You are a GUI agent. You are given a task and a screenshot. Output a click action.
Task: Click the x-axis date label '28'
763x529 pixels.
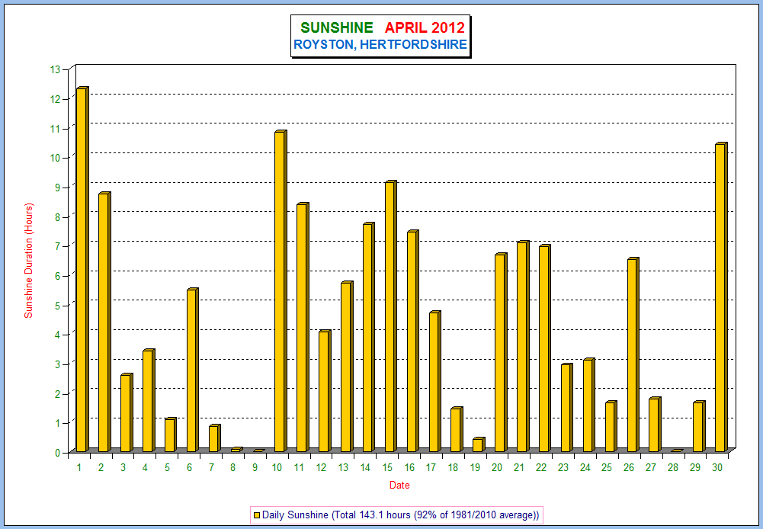673,468
